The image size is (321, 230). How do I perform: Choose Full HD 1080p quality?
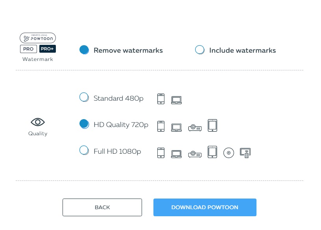click(84, 150)
